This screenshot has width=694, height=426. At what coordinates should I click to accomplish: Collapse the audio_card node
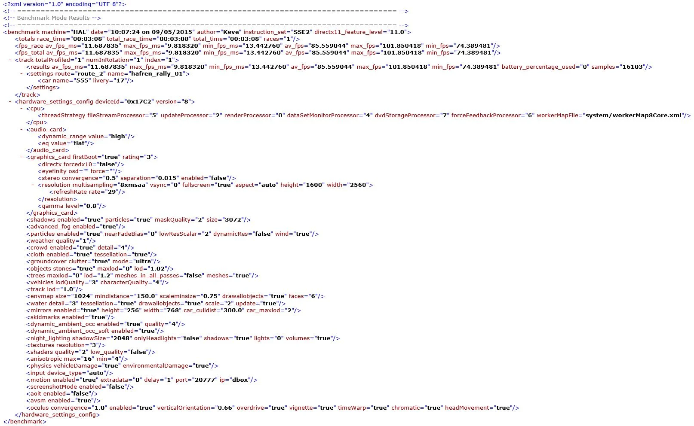click(21, 129)
